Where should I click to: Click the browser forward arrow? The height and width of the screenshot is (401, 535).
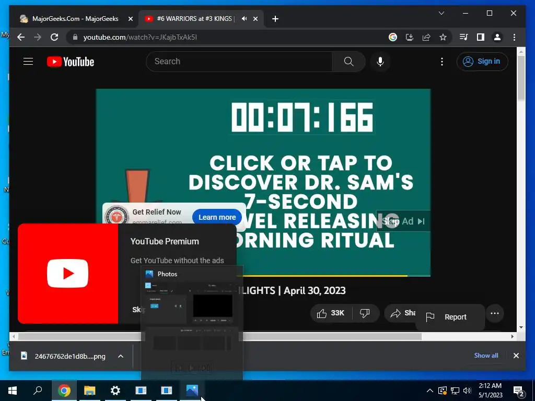point(38,37)
